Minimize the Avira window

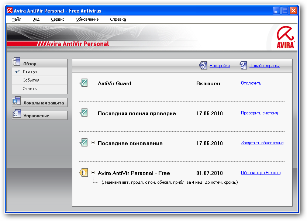point(276,11)
